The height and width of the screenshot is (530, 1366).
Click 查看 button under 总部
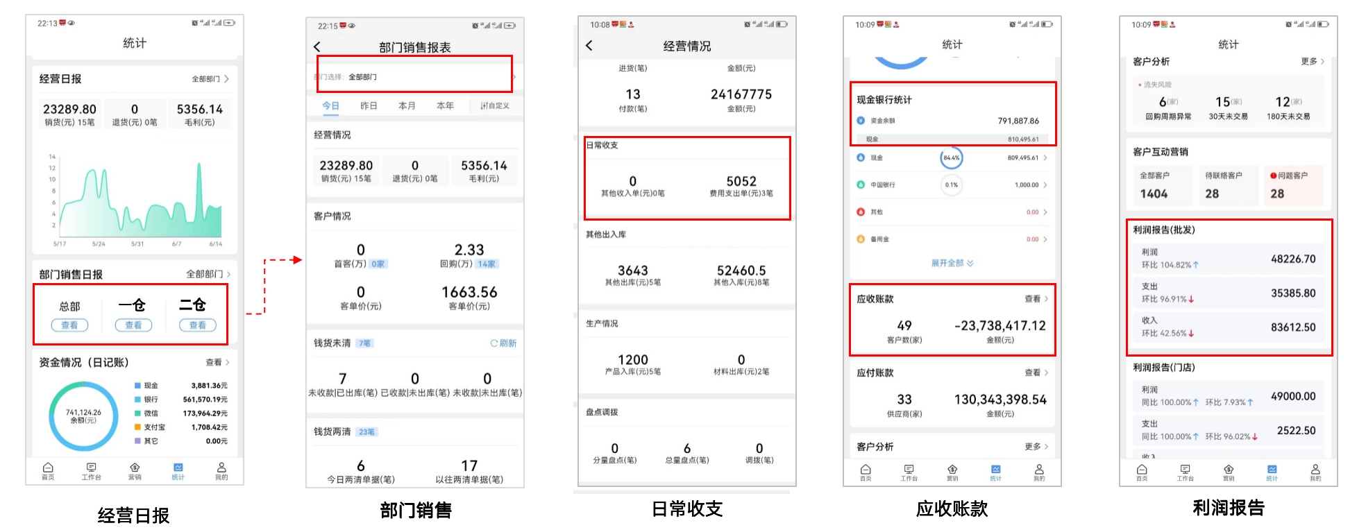(x=69, y=325)
